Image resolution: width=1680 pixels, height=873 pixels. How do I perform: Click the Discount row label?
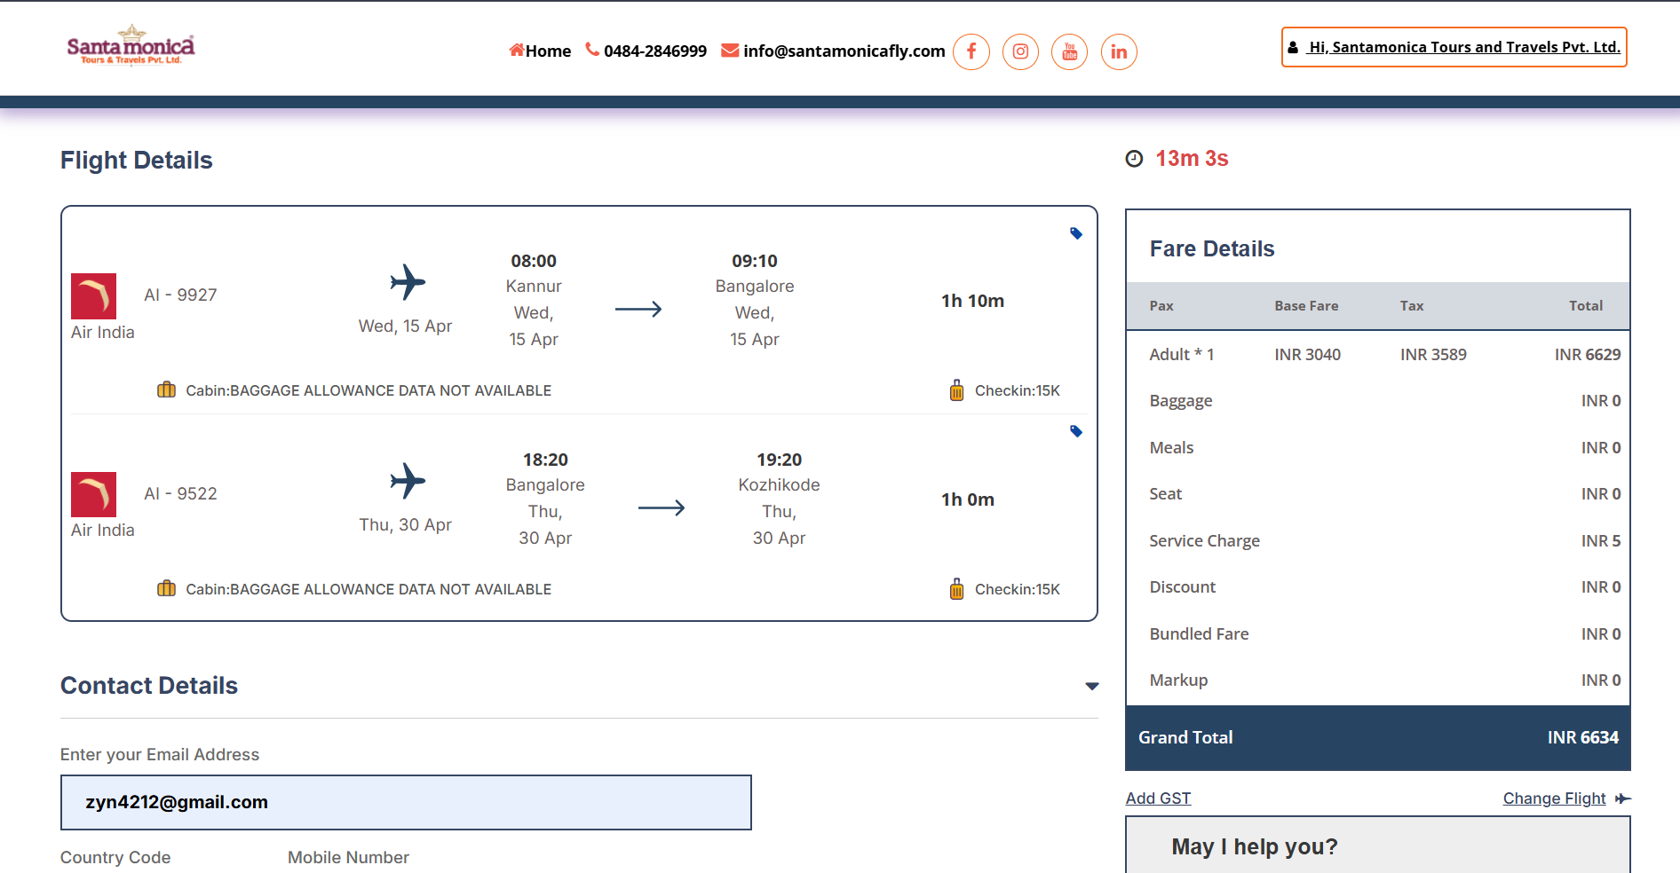(x=1182, y=586)
